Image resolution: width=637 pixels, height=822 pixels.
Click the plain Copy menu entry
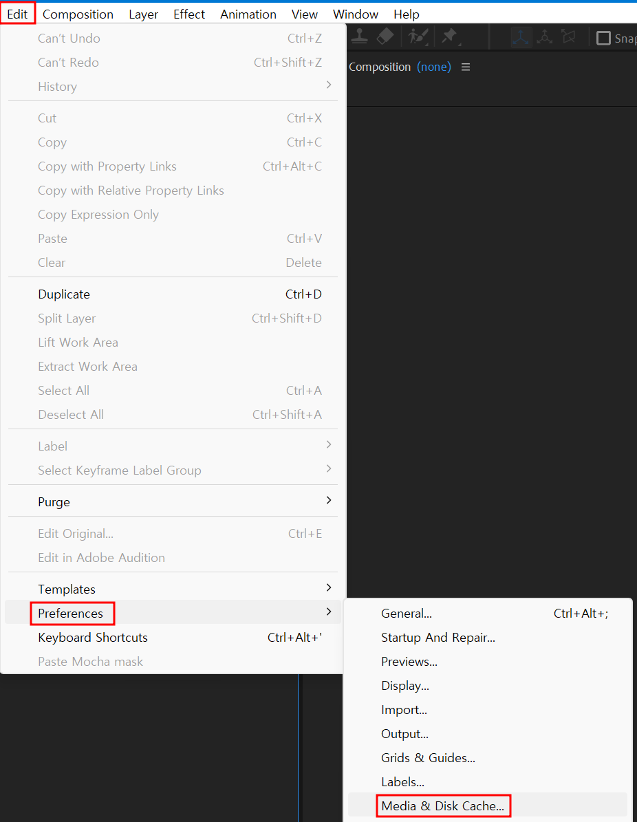(173, 142)
